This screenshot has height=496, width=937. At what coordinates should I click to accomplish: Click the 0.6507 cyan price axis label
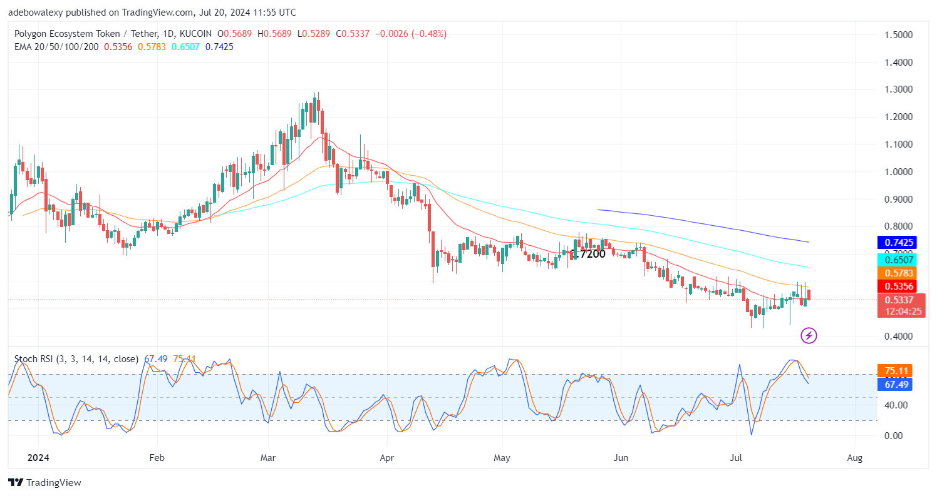pos(898,259)
